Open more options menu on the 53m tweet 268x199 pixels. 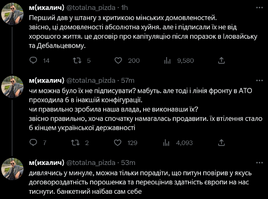[260, 163]
